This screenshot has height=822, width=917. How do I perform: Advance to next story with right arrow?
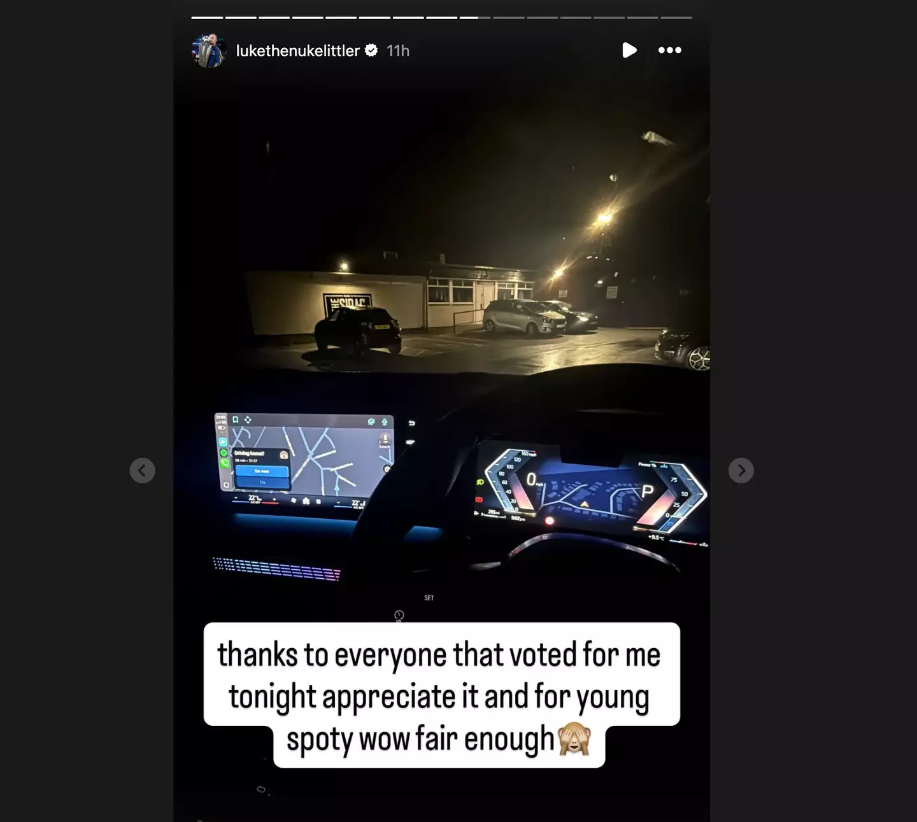[x=741, y=471]
